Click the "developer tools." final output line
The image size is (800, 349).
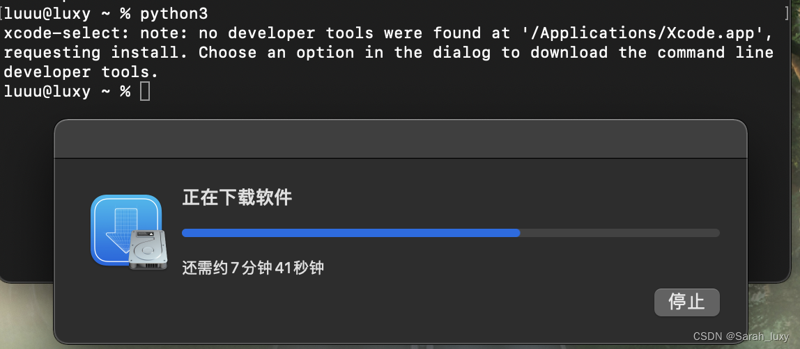[x=81, y=72]
